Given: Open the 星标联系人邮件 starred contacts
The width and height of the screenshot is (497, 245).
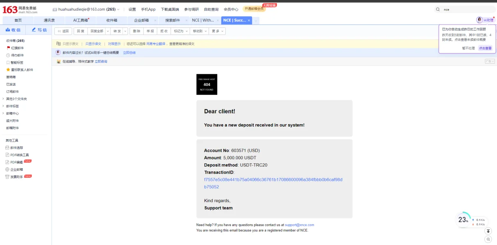Looking at the screenshot, I should 20,70.
